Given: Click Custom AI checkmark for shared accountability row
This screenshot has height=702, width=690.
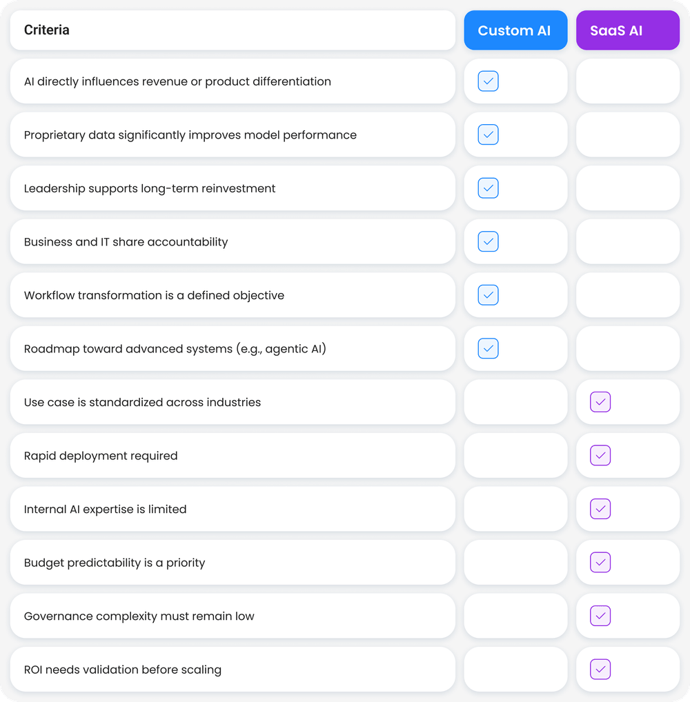Looking at the screenshot, I should click(x=489, y=241).
